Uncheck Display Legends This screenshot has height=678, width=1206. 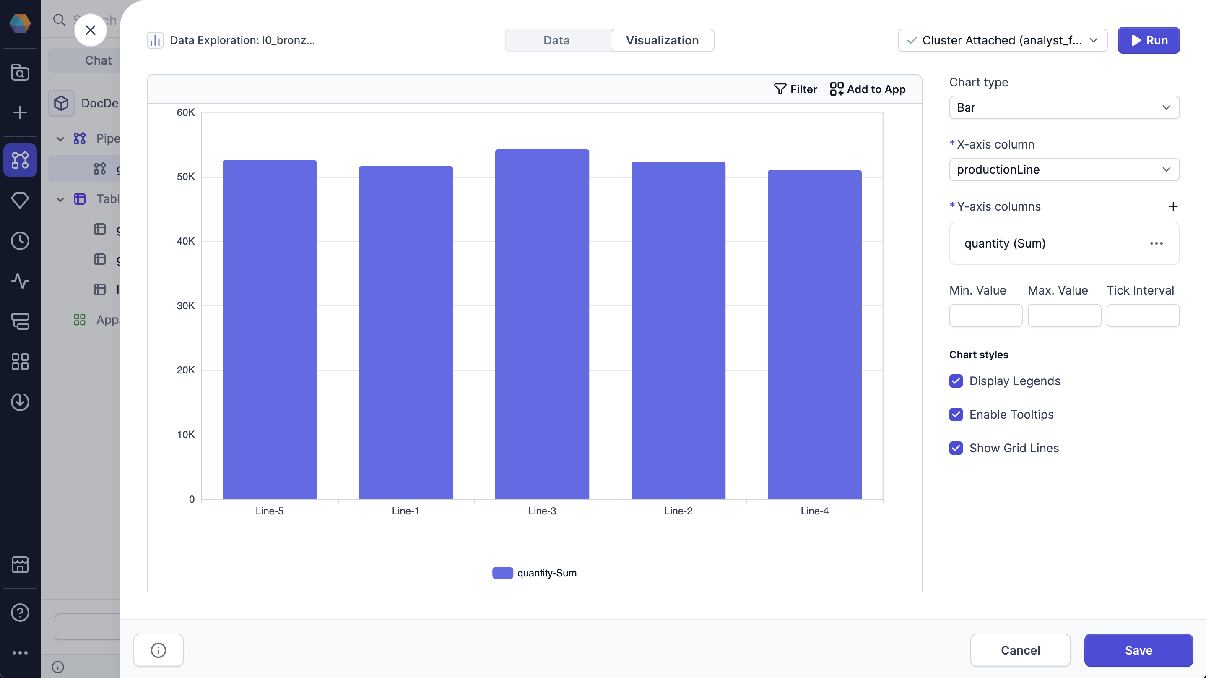[956, 381]
